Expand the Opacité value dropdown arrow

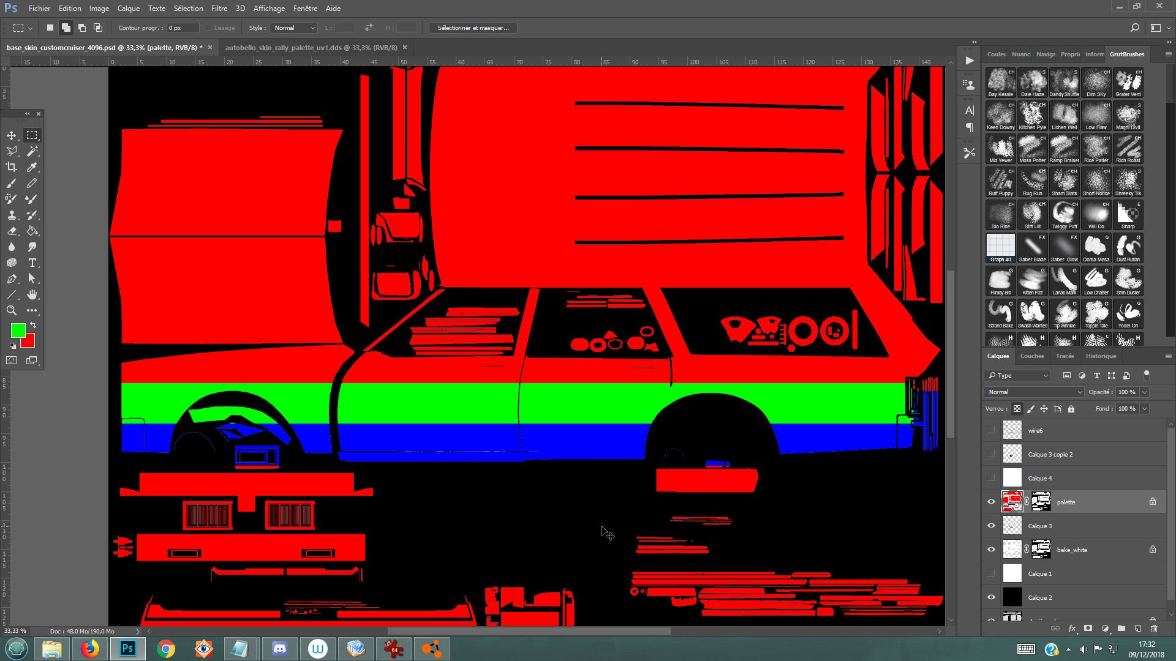tap(1144, 392)
